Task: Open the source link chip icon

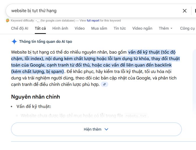Action: [104, 84]
